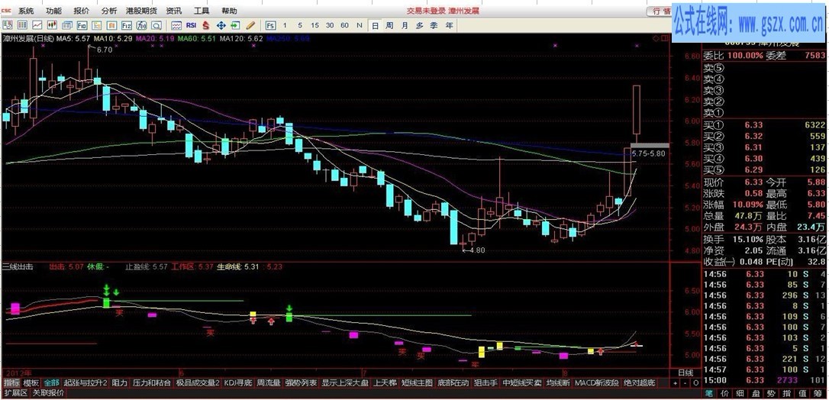Viewport: 829px width, 400px height.
Task: Open the 帮助 menu
Action: (230, 11)
